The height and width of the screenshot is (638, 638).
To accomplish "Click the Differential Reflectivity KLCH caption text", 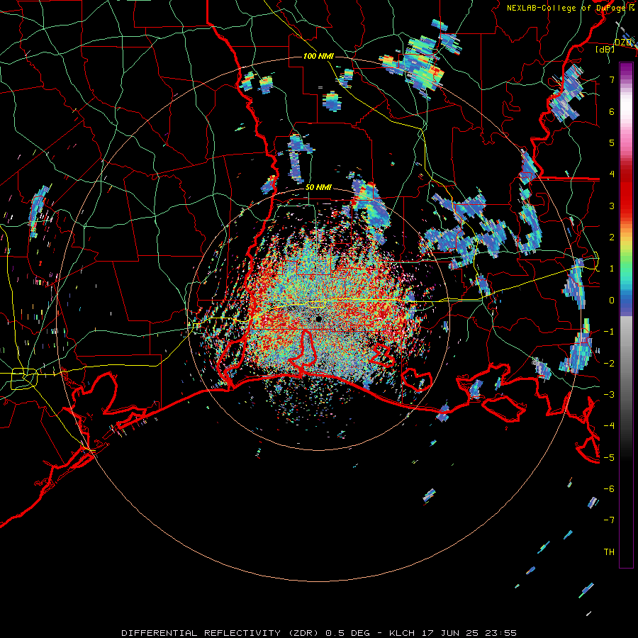I will [x=319, y=633].
